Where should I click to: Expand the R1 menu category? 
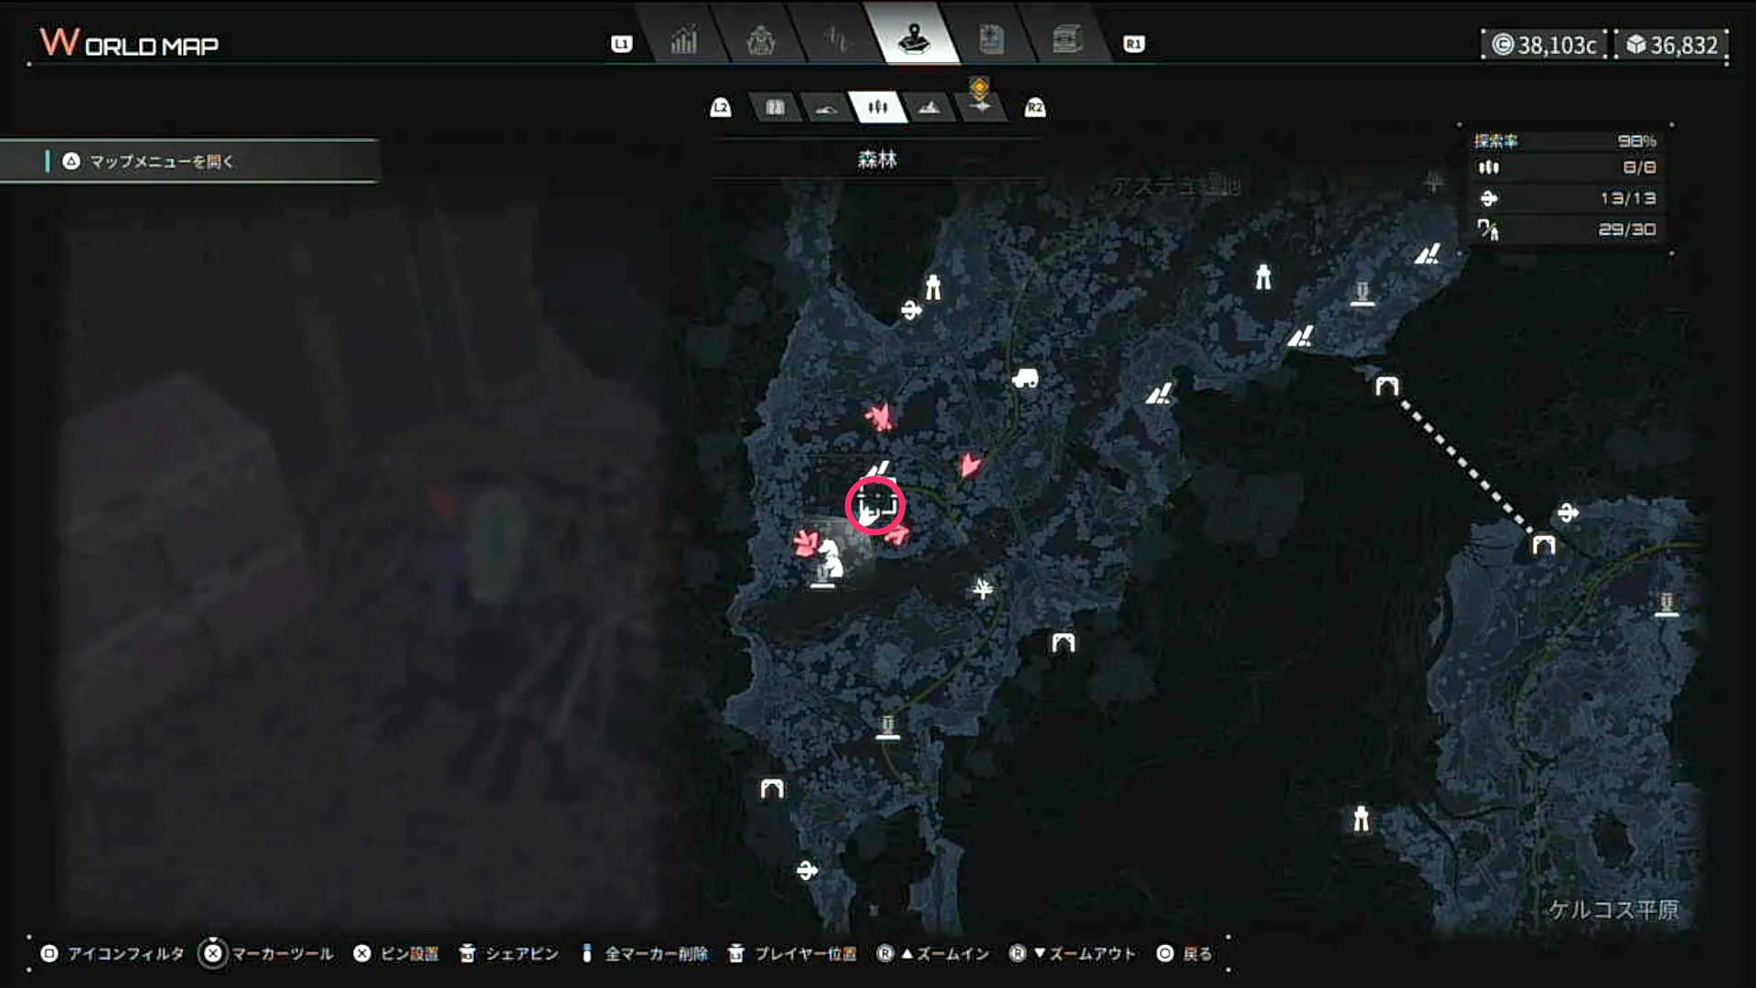tap(1133, 44)
